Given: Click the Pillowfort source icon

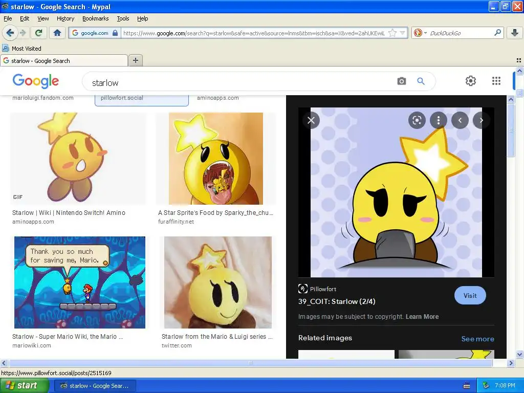Looking at the screenshot, I should click(303, 289).
